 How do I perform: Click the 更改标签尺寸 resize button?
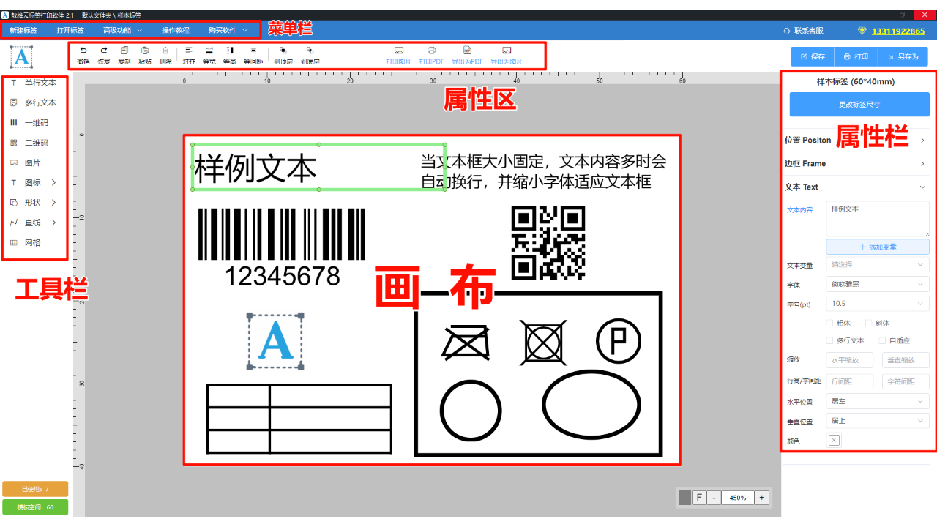coord(859,104)
